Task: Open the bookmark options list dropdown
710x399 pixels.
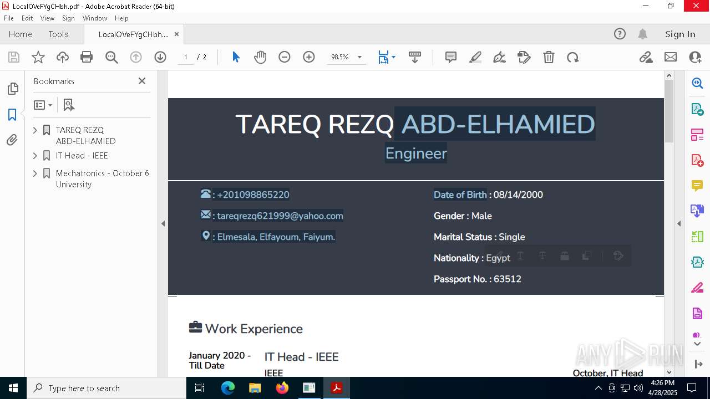Action: (43, 105)
